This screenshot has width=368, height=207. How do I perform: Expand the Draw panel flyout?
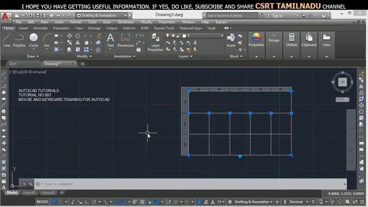click(x=33, y=56)
